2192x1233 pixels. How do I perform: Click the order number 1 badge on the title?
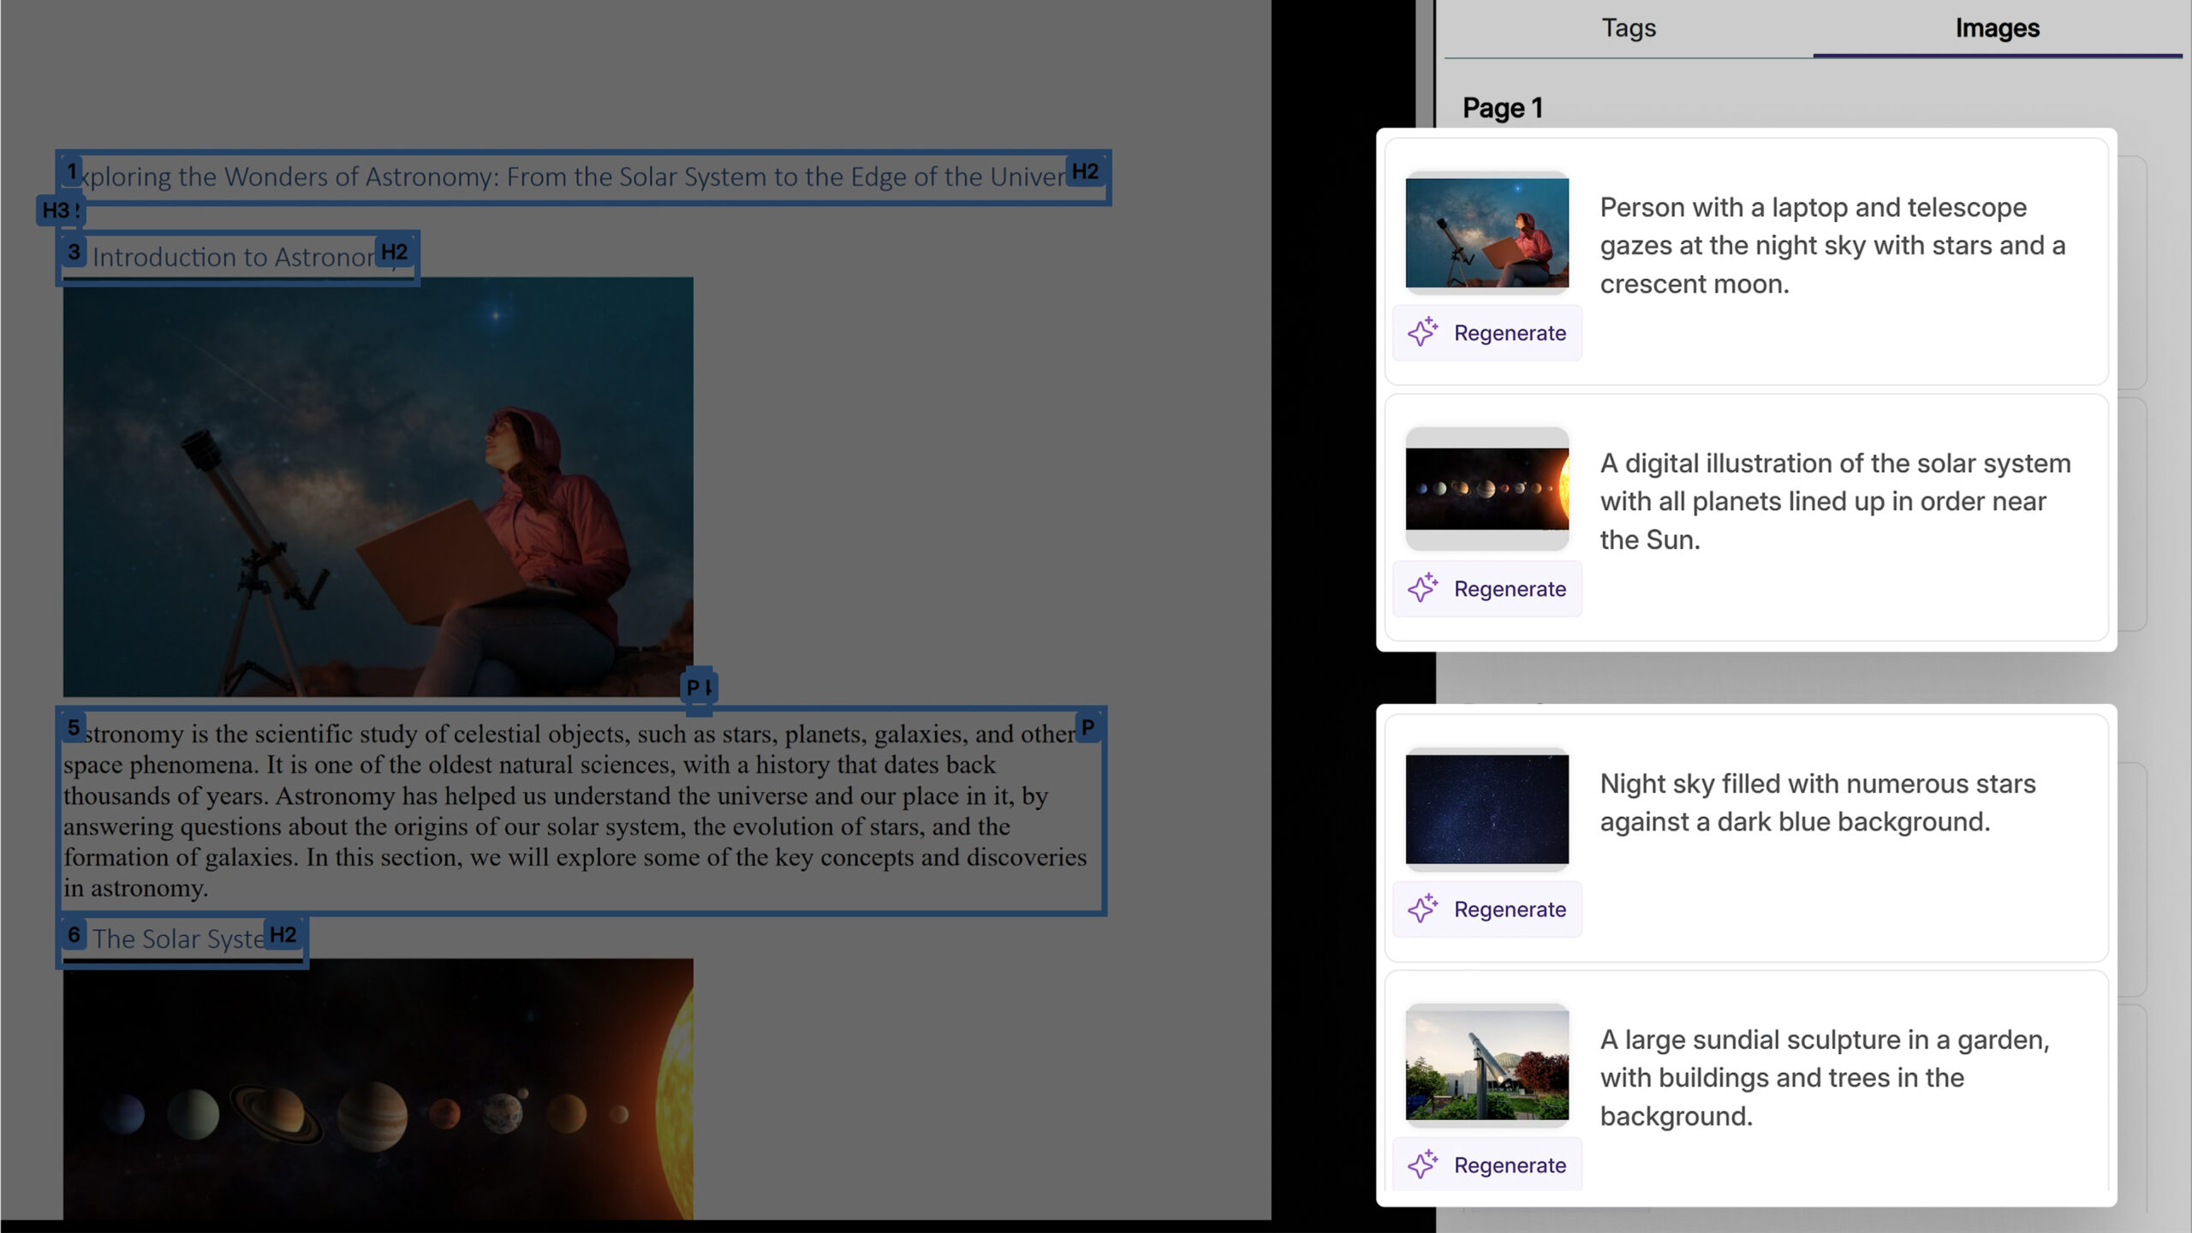(x=73, y=172)
